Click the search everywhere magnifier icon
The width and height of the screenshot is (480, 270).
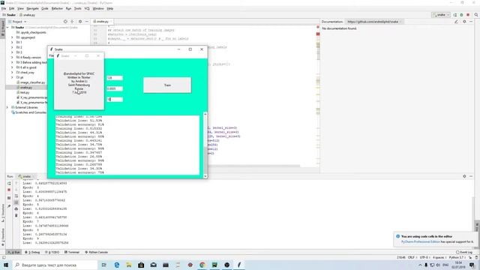(476, 15)
